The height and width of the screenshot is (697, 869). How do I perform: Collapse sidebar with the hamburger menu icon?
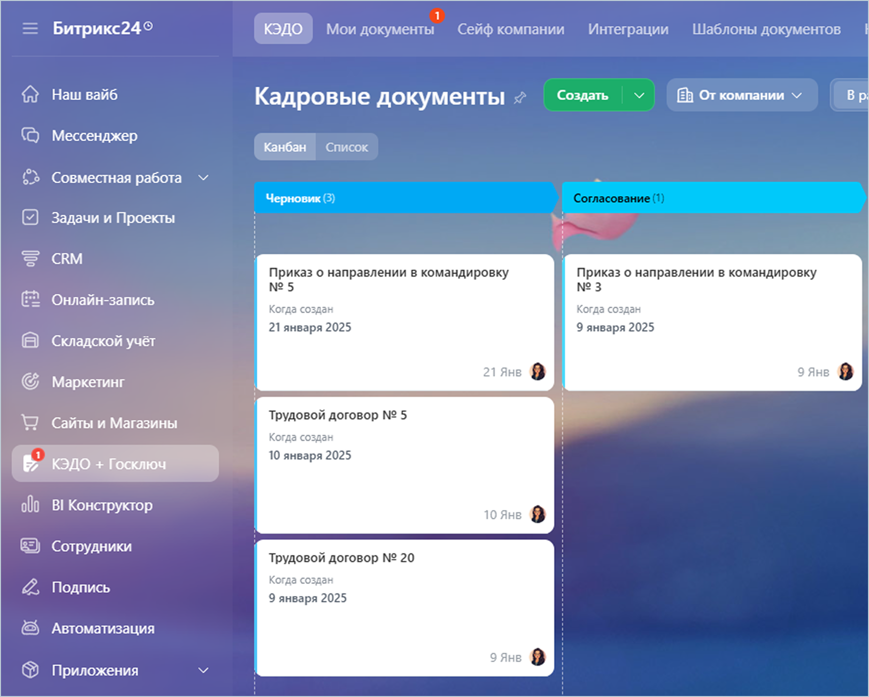pyautogui.click(x=30, y=28)
